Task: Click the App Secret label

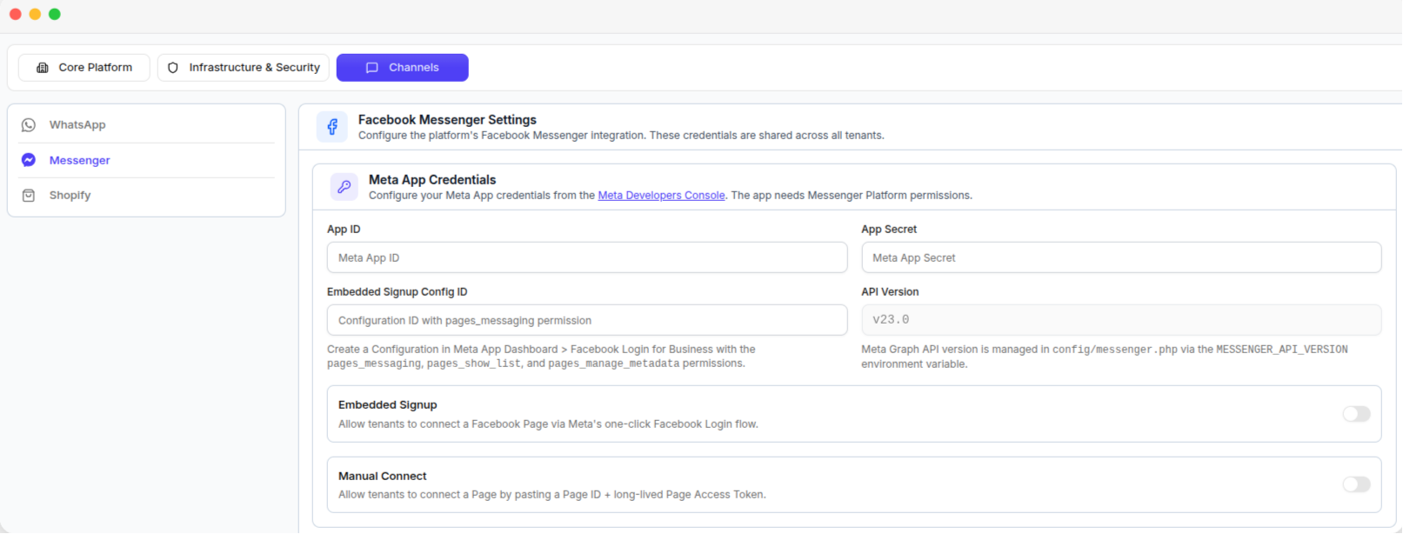Action: point(889,230)
